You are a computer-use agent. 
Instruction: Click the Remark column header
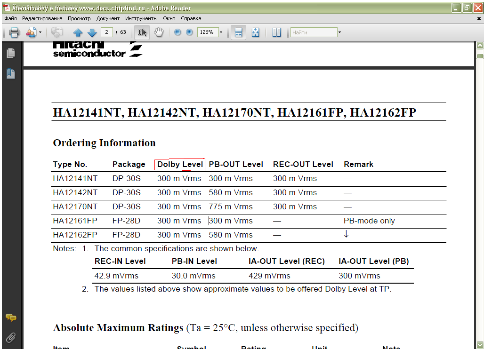point(359,164)
